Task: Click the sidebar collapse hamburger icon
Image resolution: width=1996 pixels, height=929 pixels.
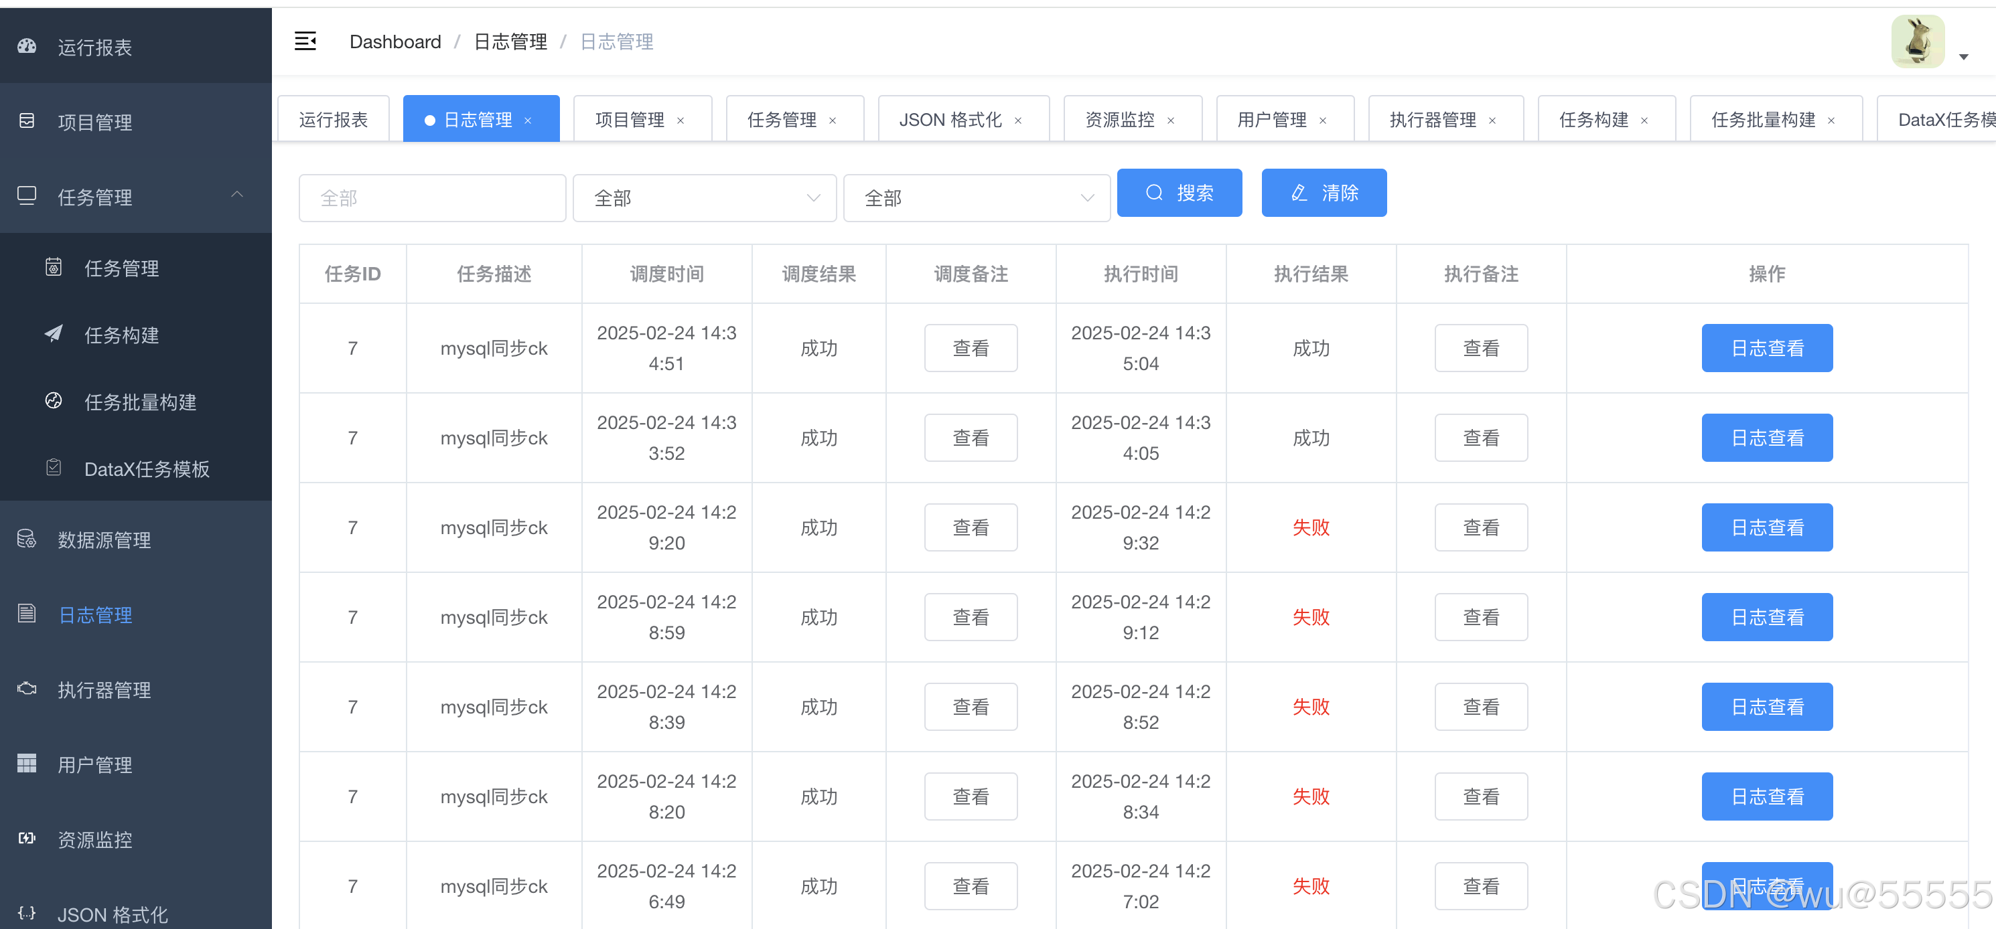Action: click(305, 41)
